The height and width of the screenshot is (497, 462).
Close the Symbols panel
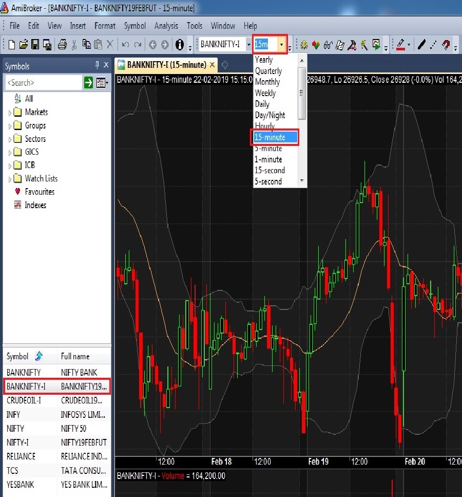click(106, 65)
